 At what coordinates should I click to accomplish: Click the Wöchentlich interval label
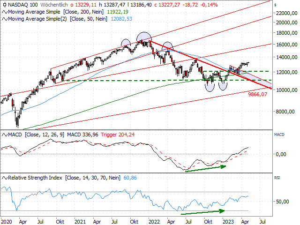[x=54, y=5]
